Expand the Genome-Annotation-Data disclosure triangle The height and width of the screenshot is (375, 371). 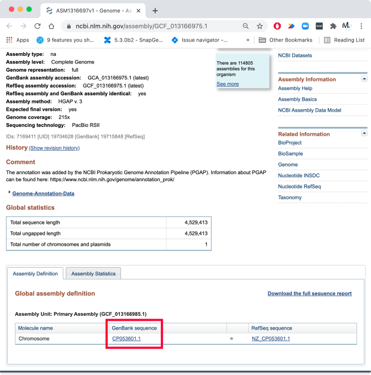point(9,192)
